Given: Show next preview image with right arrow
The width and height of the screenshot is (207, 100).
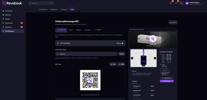Looking at the screenshot, I should tap(155, 58).
